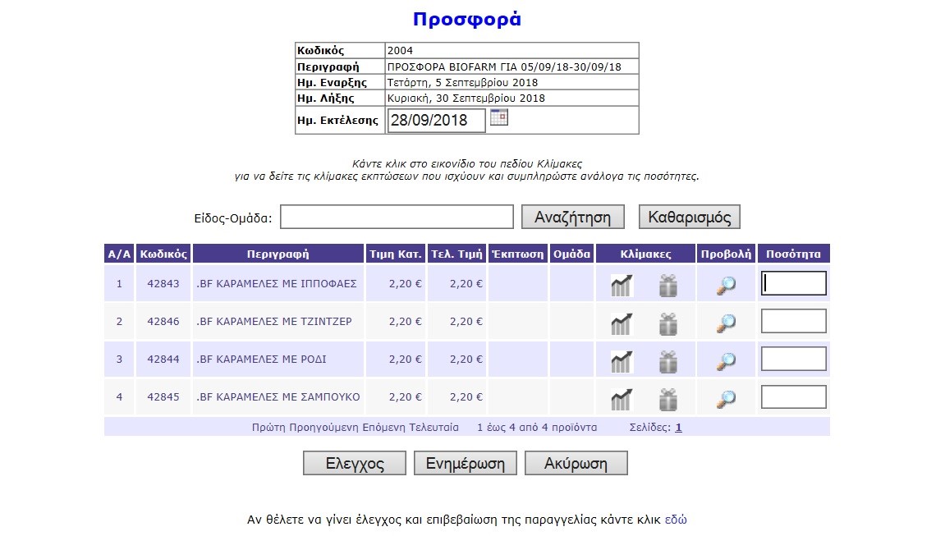This screenshot has height=536, width=945.
Task: Click description .BF ΚΑΡΑΜΕΛΕΣ ΜΕ ΙΠΠΟΦΑΕΣ
Action: (277, 283)
